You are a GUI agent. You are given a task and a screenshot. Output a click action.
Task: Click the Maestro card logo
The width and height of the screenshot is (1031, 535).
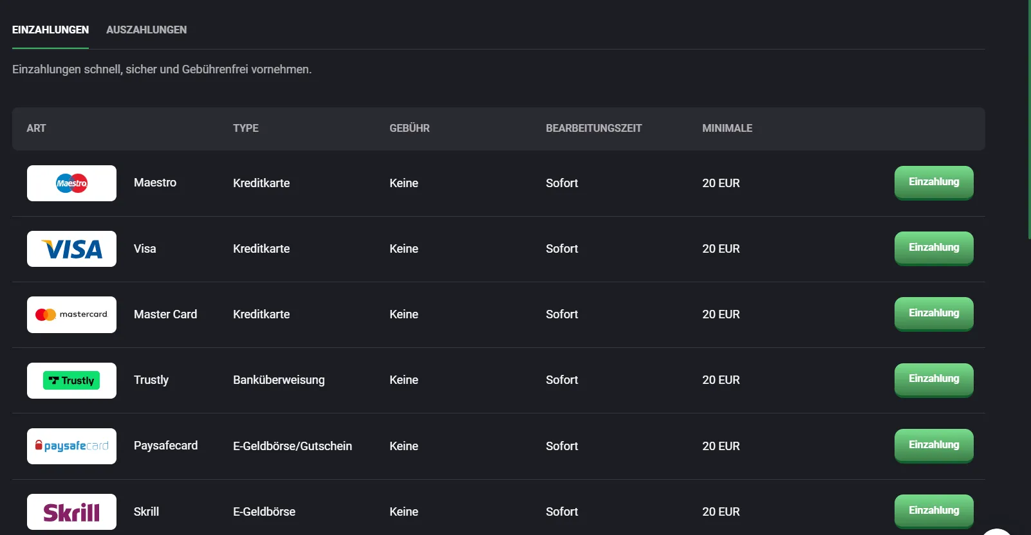71,183
